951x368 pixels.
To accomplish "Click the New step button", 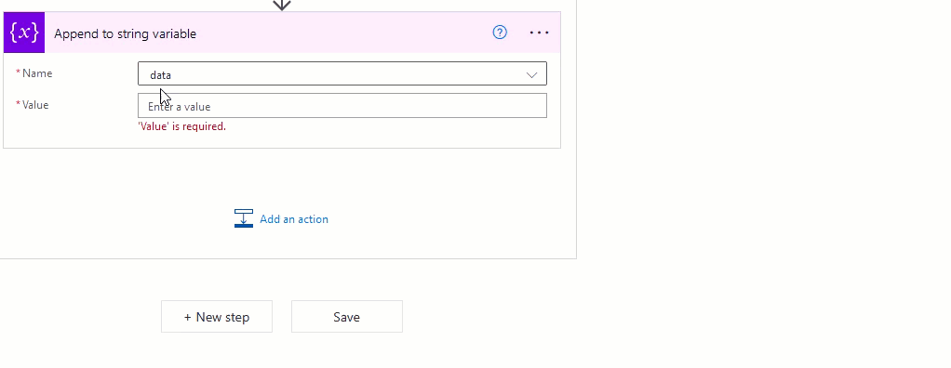I will tap(217, 317).
